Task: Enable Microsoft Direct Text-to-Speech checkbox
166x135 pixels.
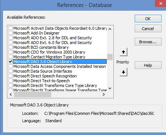Action: (x=11, y=81)
